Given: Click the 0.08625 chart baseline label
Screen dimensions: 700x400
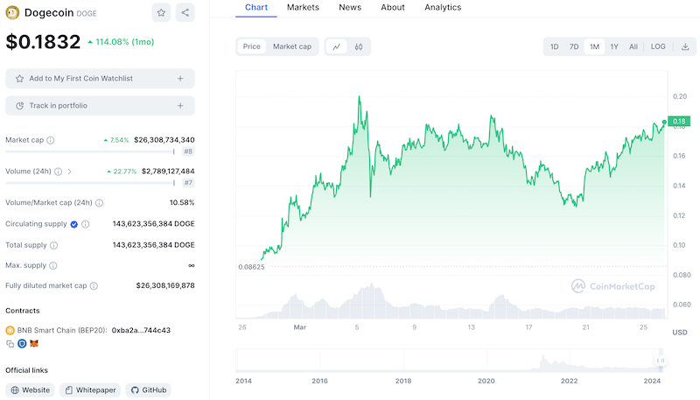Looking at the screenshot, I should (251, 267).
